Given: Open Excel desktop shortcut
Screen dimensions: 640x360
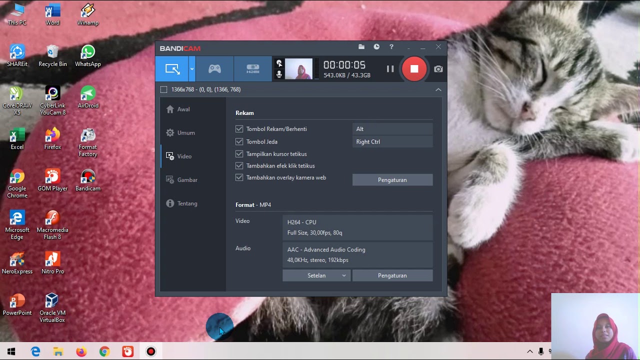Looking at the screenshot, I should point(17,139).
